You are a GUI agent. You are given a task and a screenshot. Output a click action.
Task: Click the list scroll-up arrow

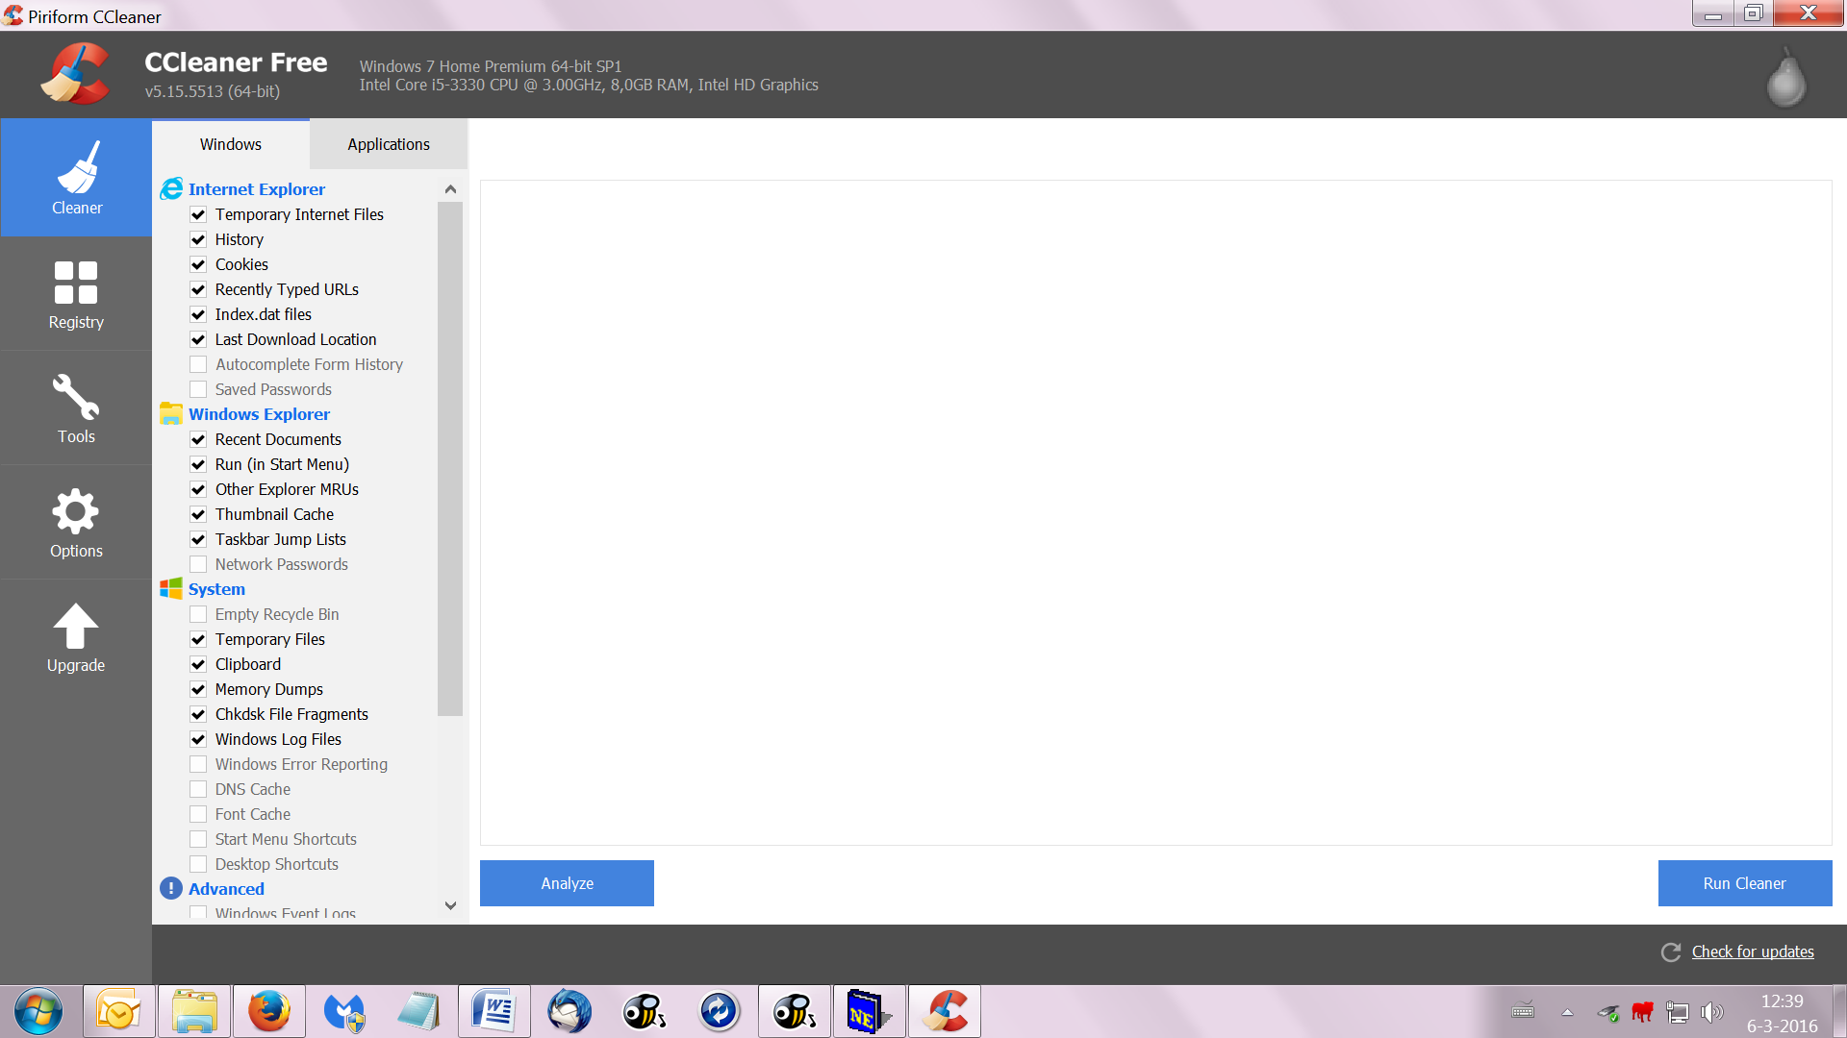[450, 189]
